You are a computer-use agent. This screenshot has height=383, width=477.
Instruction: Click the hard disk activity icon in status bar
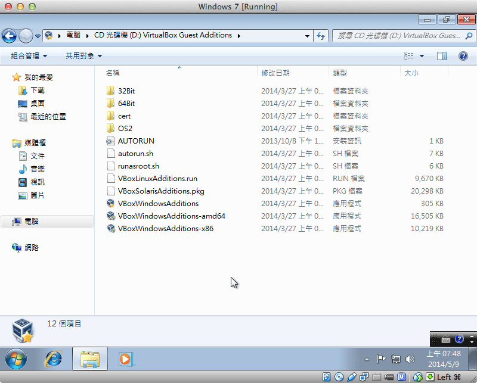(327, 376)
